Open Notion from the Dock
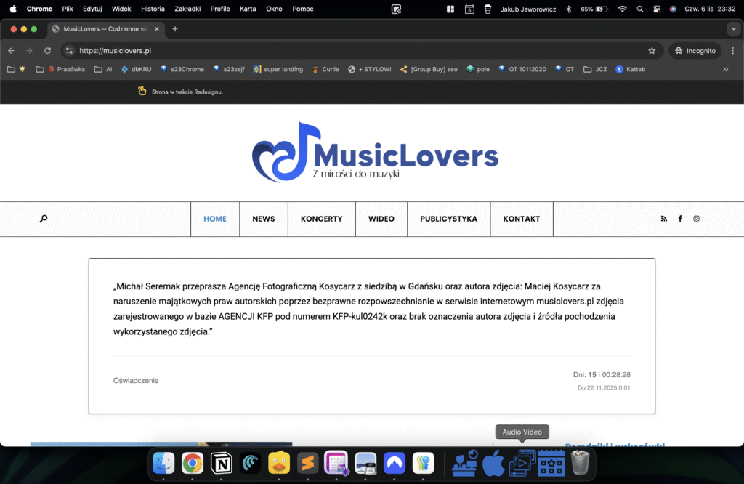 pyautogui.click(x=221, y=463)
